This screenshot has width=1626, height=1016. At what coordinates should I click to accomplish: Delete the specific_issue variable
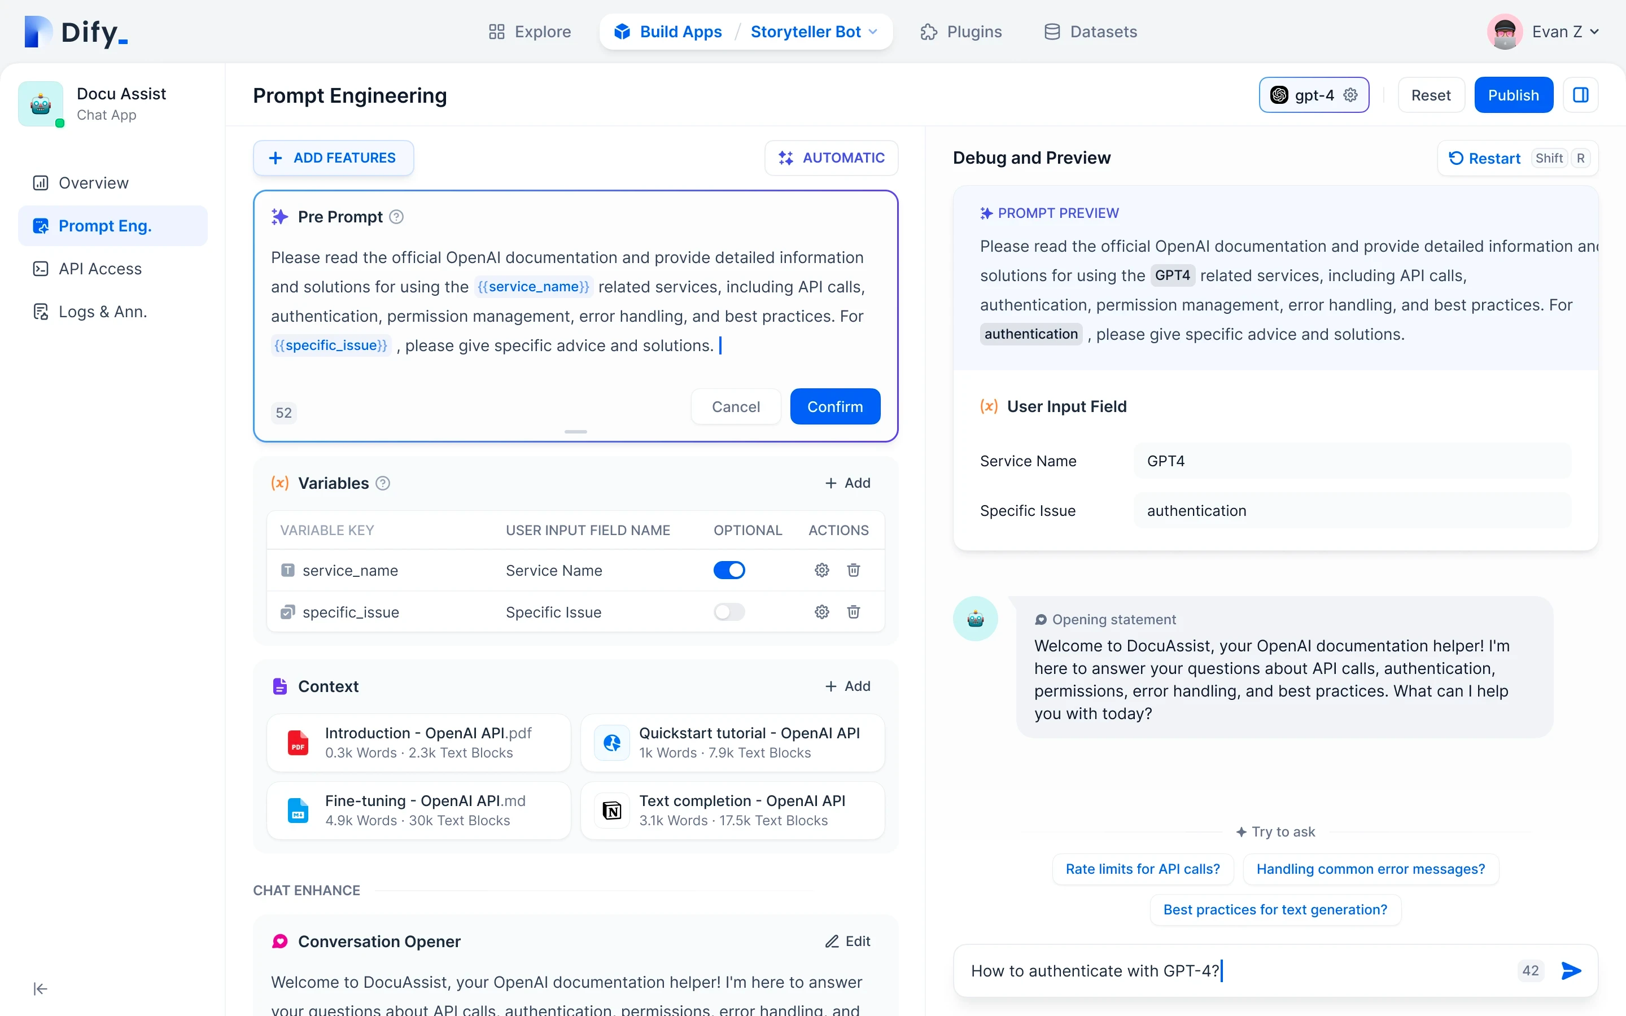coord(853,611)
